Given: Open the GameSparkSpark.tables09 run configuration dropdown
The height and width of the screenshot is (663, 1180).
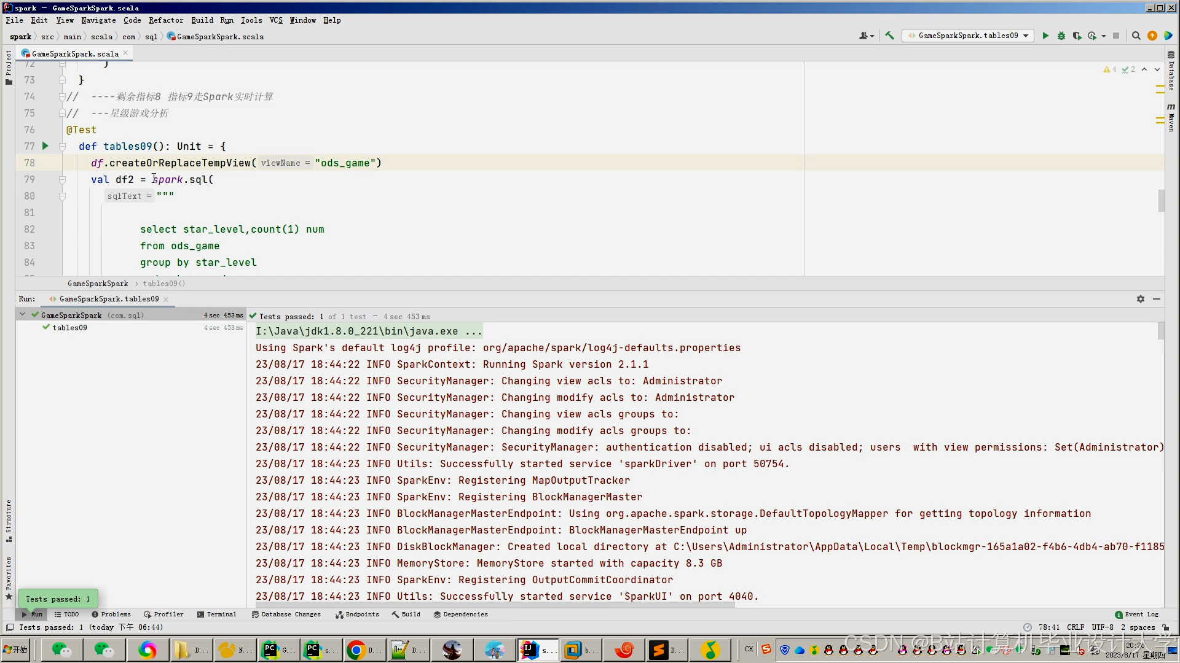Looking at the screenshot, I should pos(968,36).
